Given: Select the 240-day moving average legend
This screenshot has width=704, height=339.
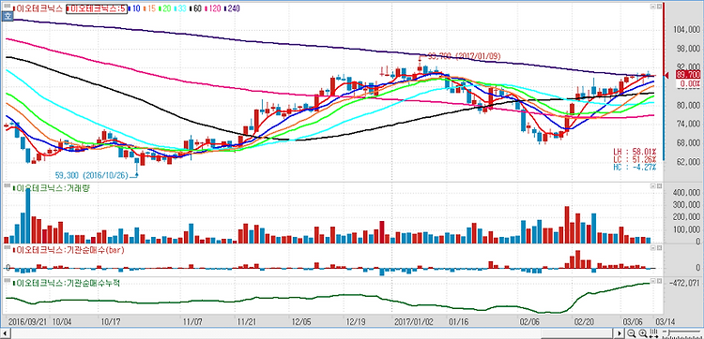Looking at the screenshot, I should (231, 8).
